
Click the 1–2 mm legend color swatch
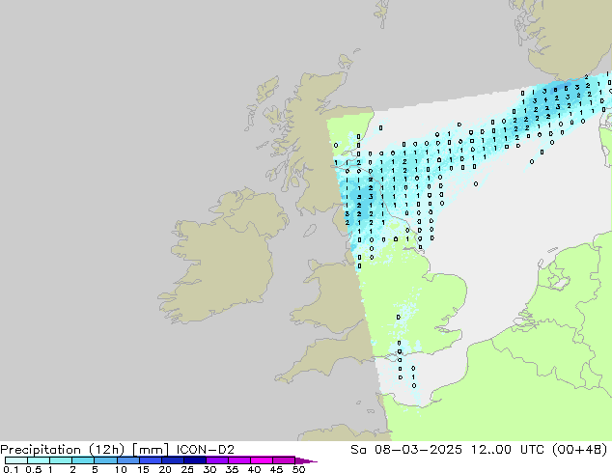tap(61, 460)
